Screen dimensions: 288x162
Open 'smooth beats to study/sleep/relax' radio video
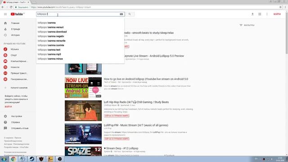(149, 33)
